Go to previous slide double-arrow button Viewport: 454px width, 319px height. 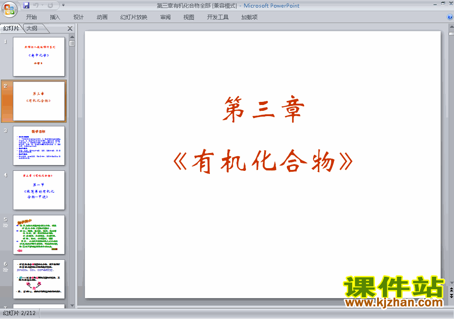point(451,290)
